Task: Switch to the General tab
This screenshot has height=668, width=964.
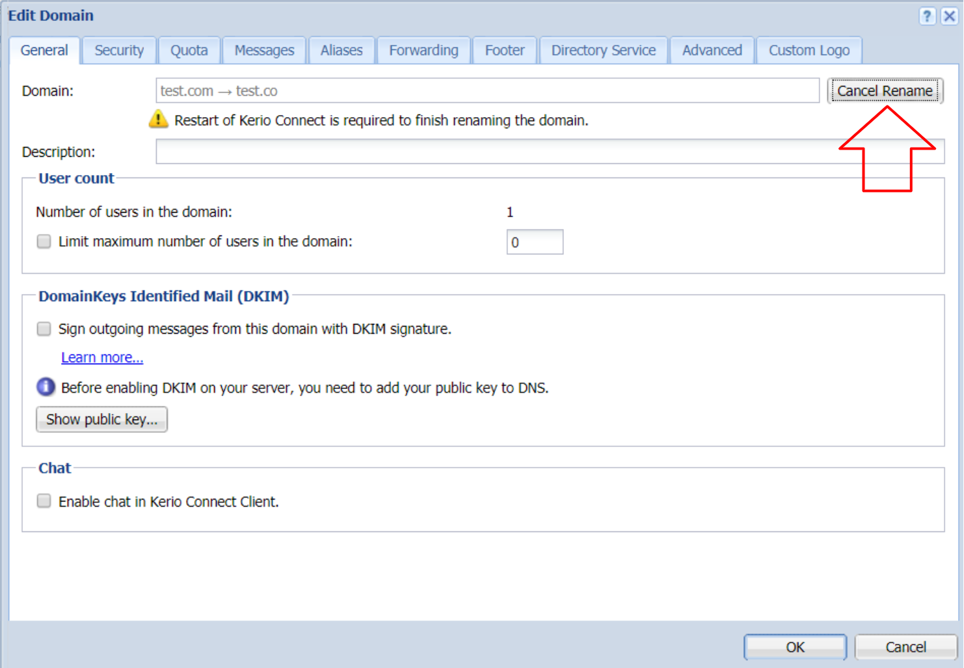Action: point(44,51)
